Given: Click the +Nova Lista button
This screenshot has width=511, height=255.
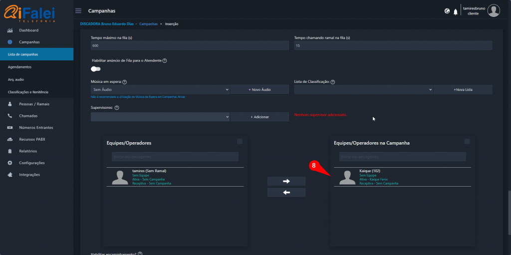Looking at the screenshot, I should tap(463, 89).
